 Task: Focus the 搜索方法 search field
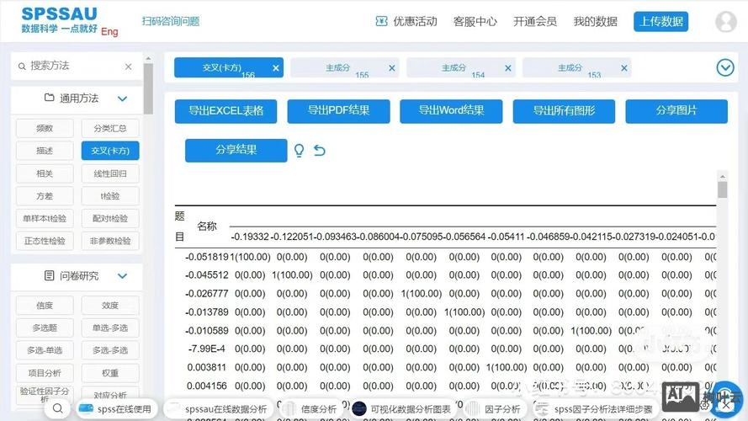(77, 66)
